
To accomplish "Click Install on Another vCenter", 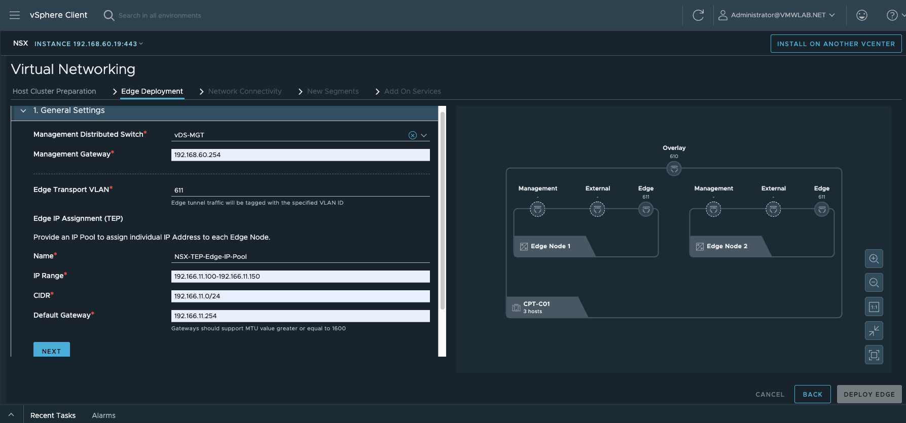I will click(836, 44).
